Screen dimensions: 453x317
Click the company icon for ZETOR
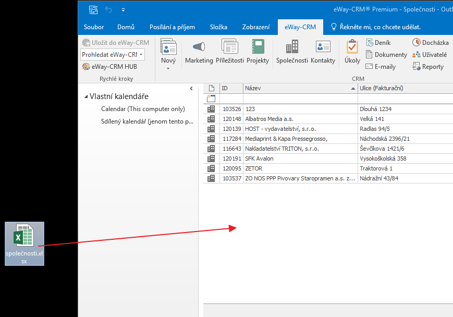[211, 168]
